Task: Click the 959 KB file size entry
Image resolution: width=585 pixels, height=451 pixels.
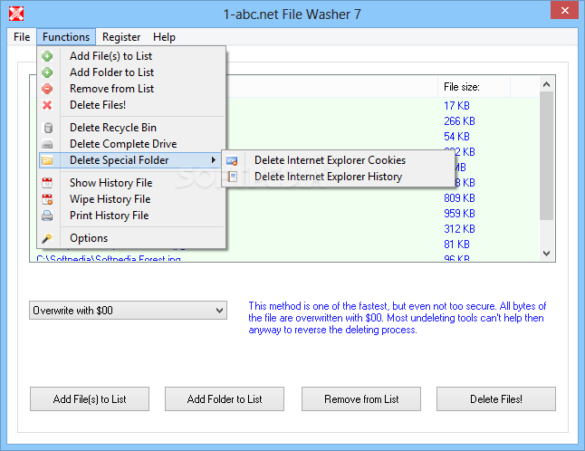Action: click(459, 214)
